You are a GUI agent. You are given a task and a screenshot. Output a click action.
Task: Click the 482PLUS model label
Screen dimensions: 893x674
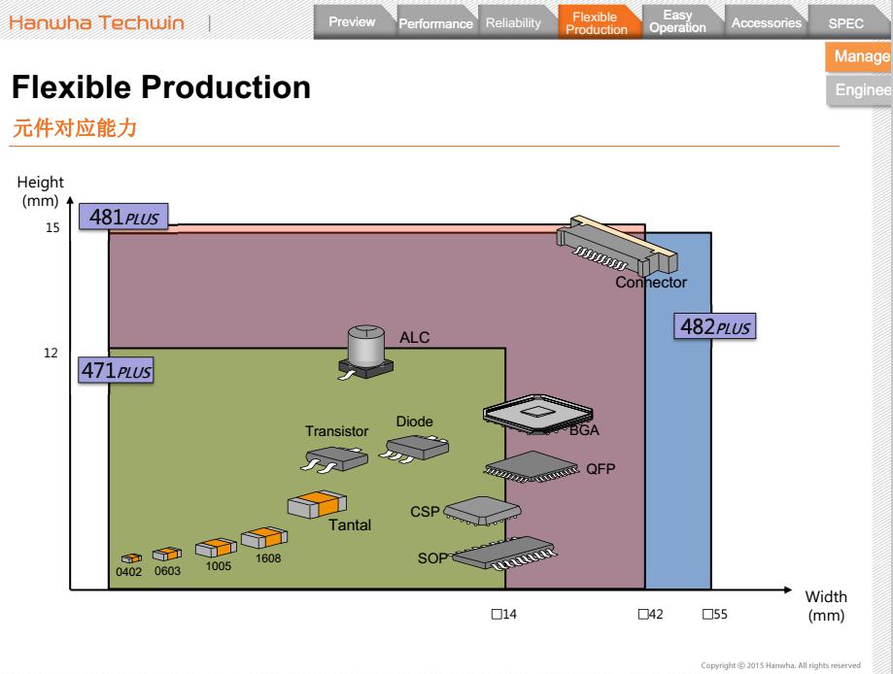coord(714,326)
